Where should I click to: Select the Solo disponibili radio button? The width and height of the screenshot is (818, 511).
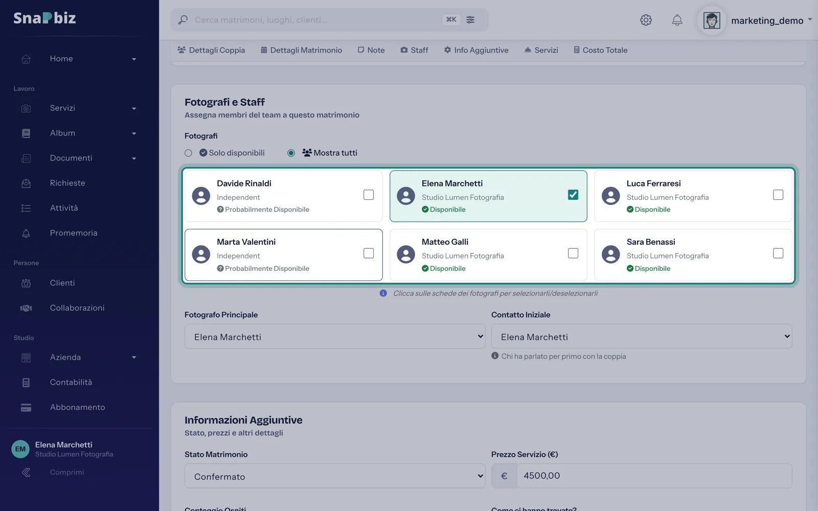[188, 153]
